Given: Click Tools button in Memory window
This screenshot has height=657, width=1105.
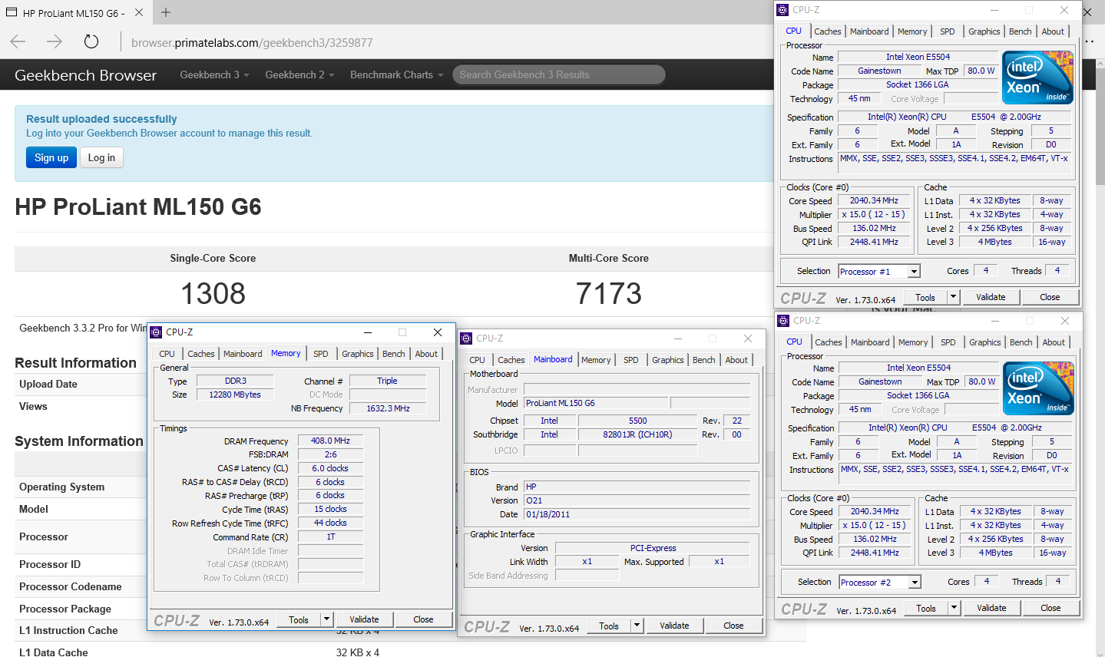Looking at the screenshot, I should [x=299, y=619].
